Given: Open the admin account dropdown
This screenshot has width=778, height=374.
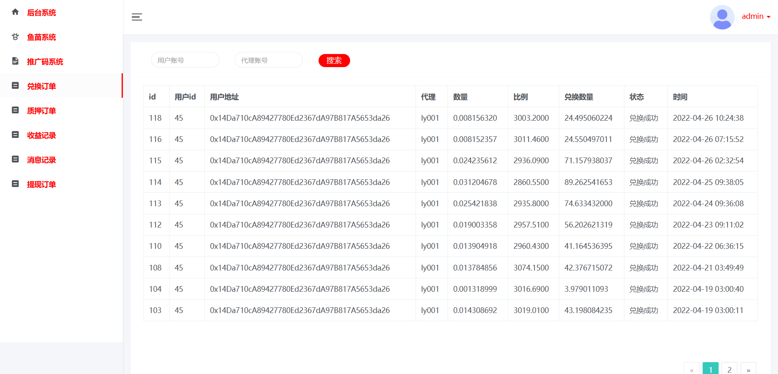Looking at the screenshot, I should (x=756, y=16).
